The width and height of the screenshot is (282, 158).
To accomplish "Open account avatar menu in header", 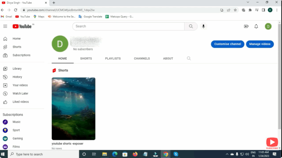I will click(268, 26).
